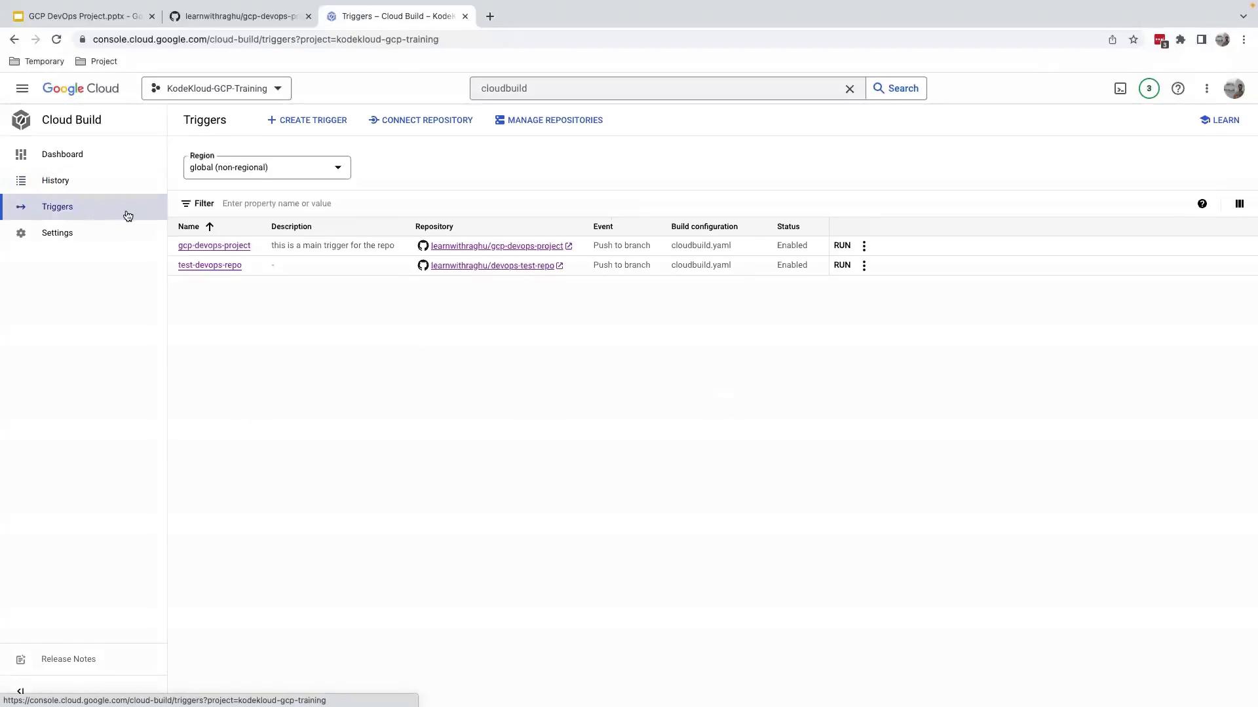Click CREATE TRIGGER button

point(307,120)
